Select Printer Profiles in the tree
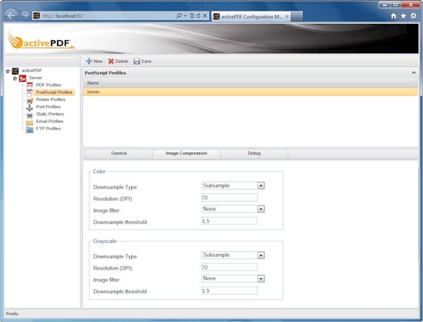 coord(51,100)
